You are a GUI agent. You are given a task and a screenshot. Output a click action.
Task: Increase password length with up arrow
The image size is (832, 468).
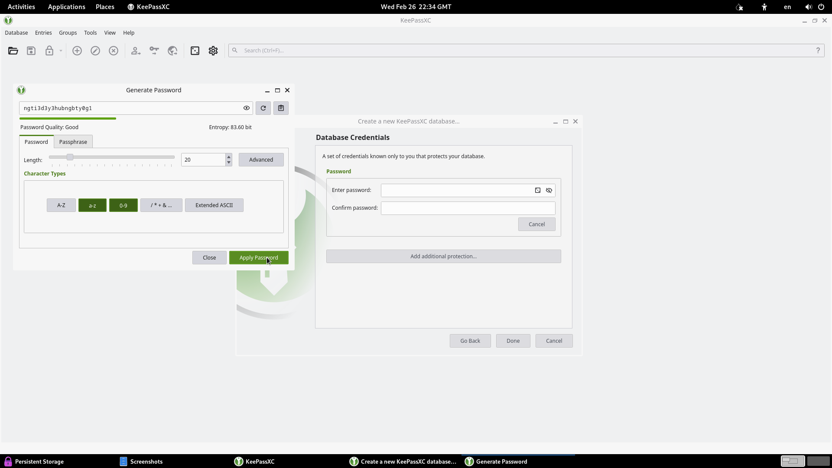pyautogui.click(x=229, y=157)
